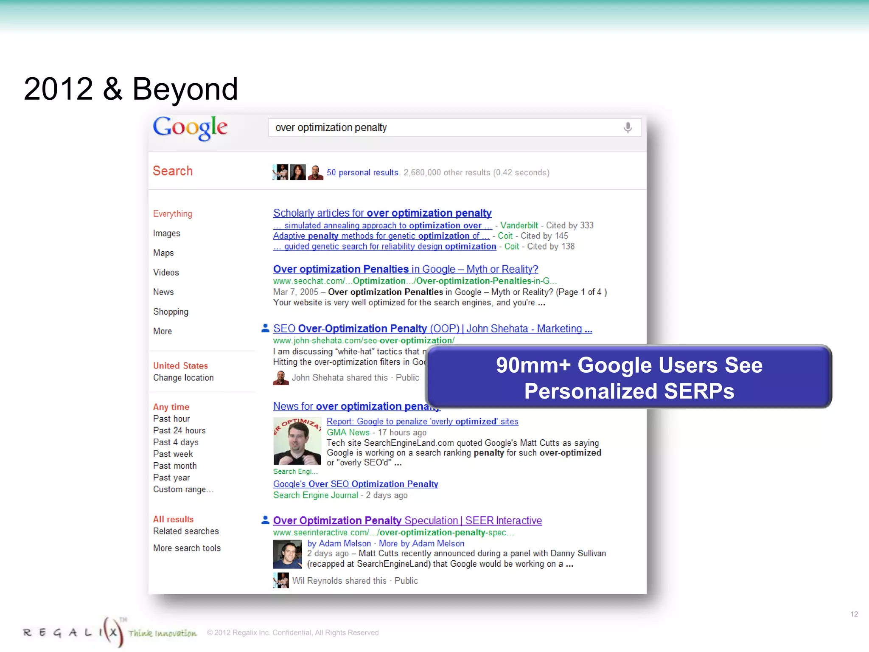
Task: Click Cited by 138 text
Action: tap(551, 247)
